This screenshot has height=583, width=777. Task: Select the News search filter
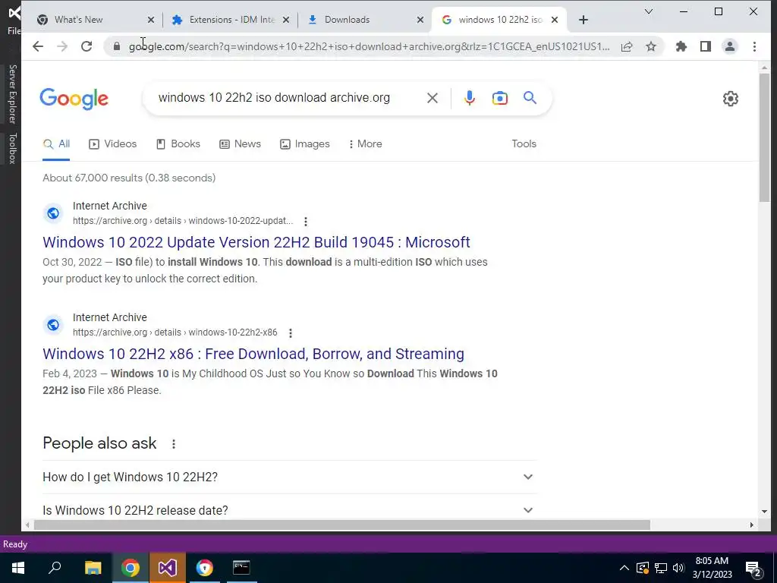click(240, 144)
